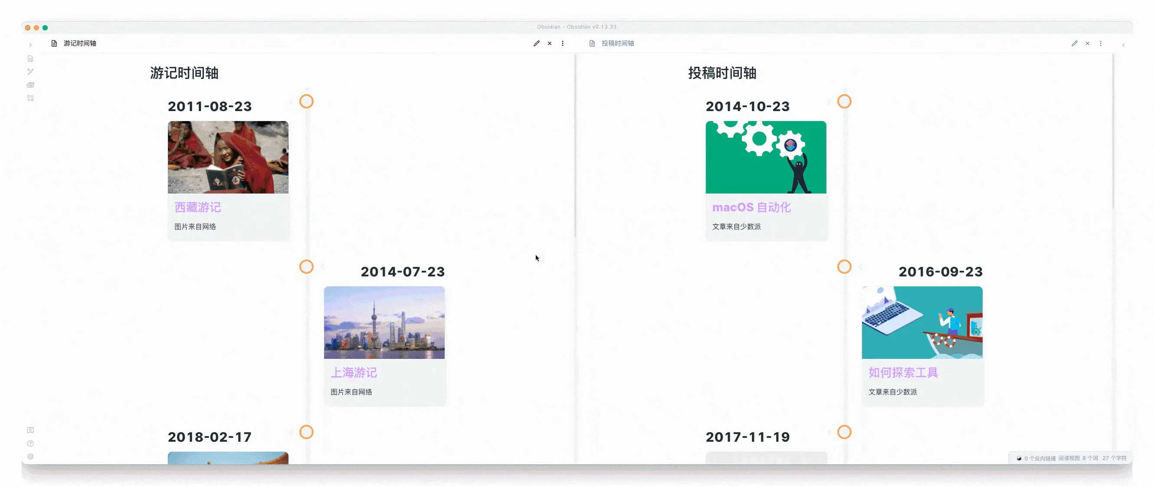Click the 游记时间轴 page heading
The image size is (1154, 486).
[x=184, y=73]
